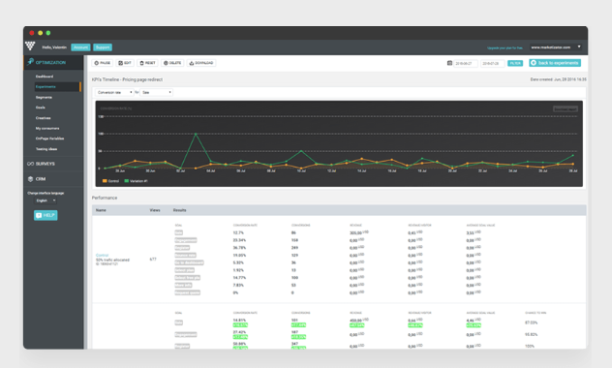
Task: Open Segments in the sidebar
Action: (x=44, y=97)
